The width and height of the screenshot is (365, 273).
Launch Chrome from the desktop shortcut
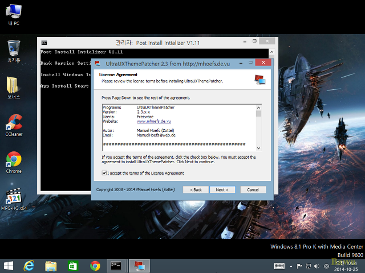click(x=14, y=163)
